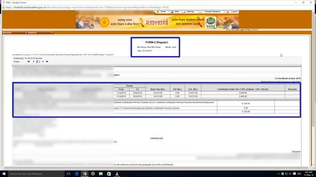
Task: Launch Microsoft Edge from taskbar
Action: click(x=77, y=174)
